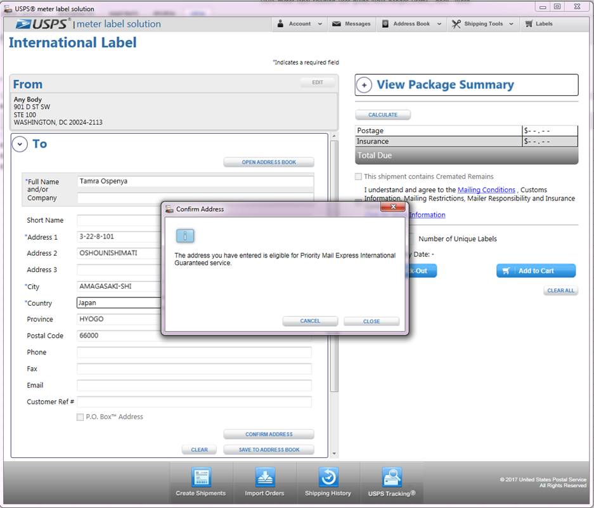Collapse the To section chevron
This screenshot has height=508, width=594.
(20, 145)
